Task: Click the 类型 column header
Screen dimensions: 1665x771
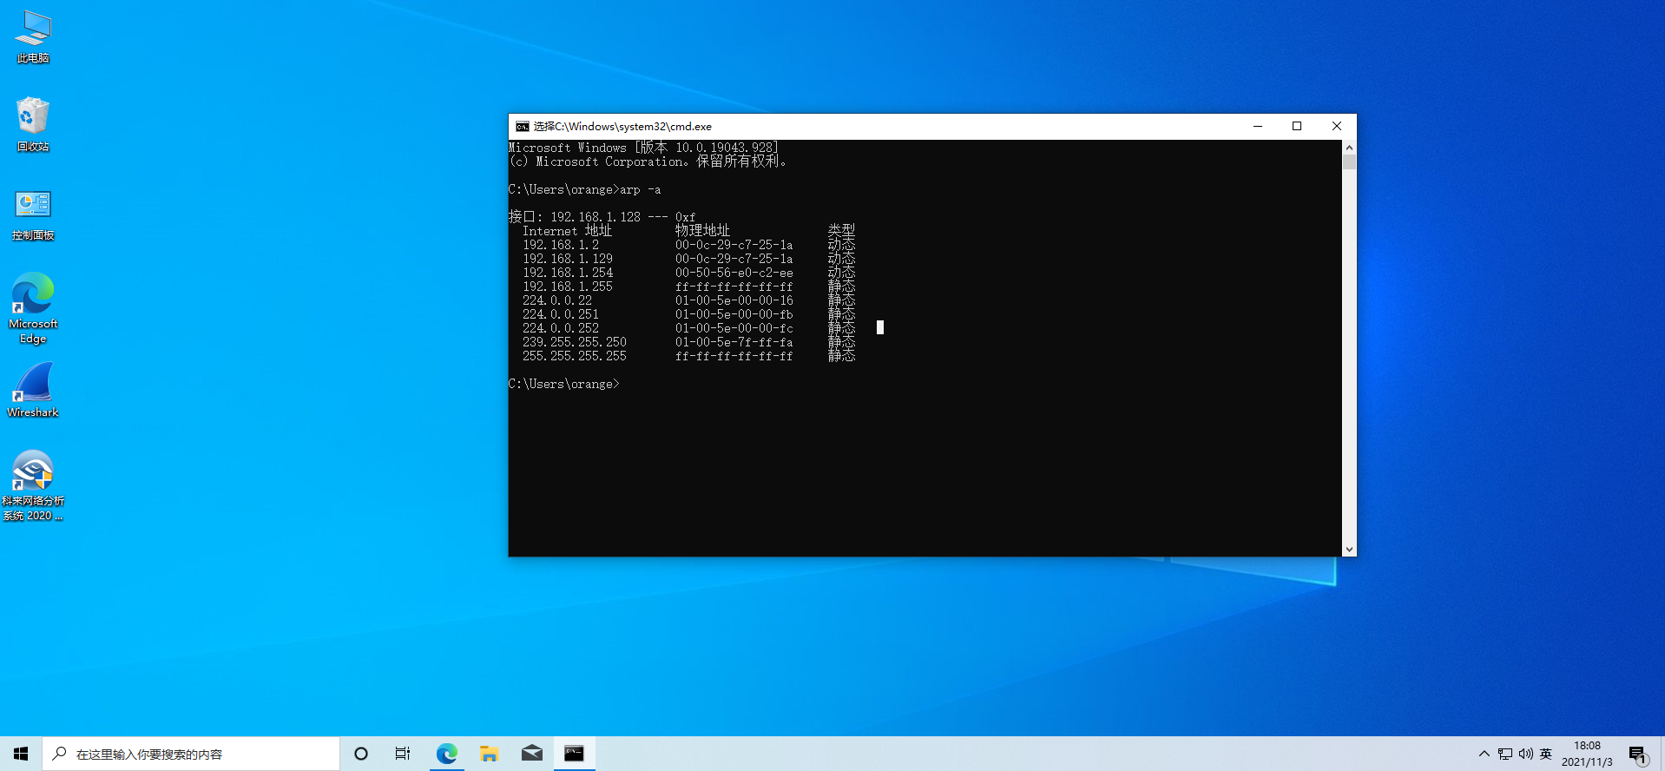Action: pos(842,231)
